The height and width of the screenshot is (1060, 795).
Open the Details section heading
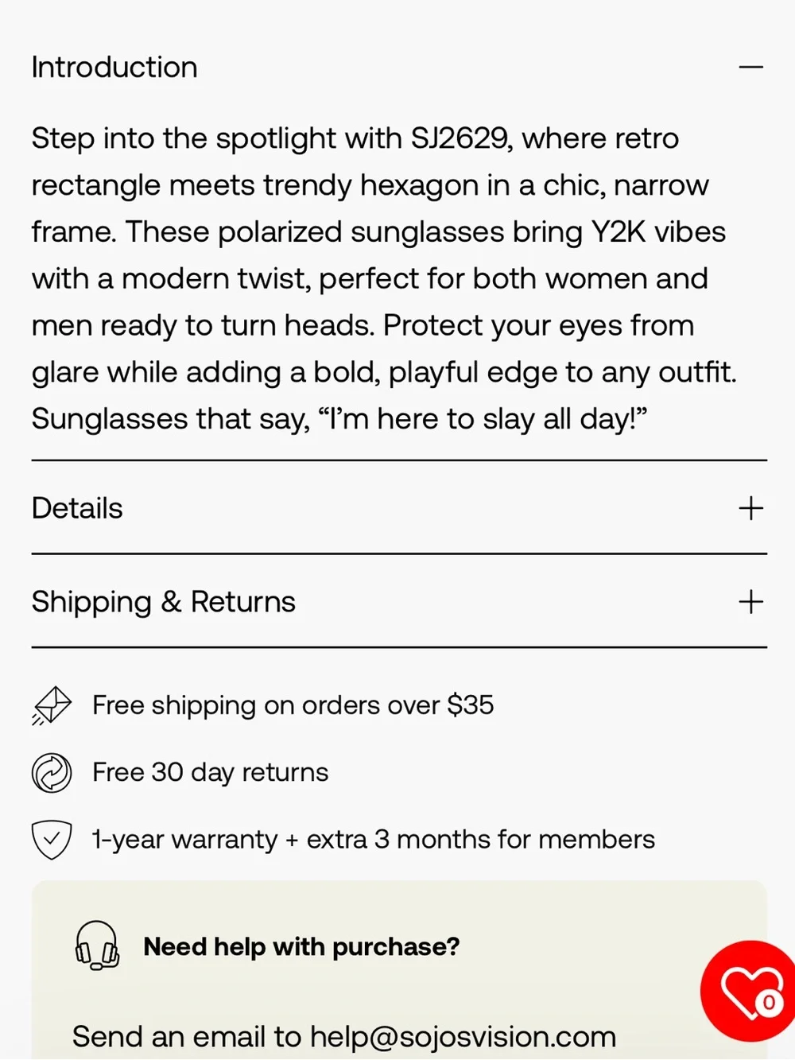(77, 508)
